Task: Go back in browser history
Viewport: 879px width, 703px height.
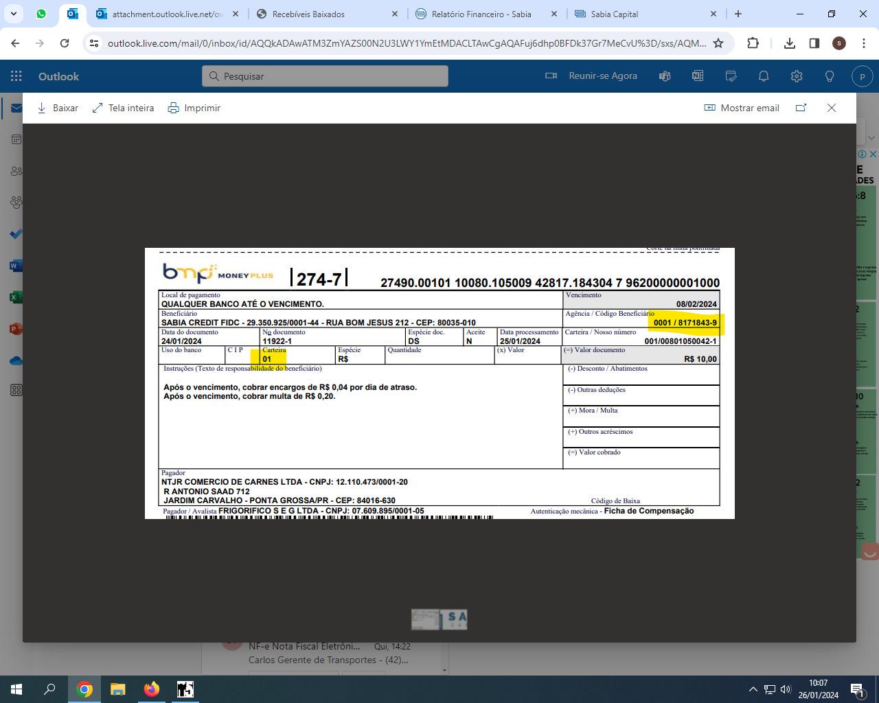Action: (15, 43)
